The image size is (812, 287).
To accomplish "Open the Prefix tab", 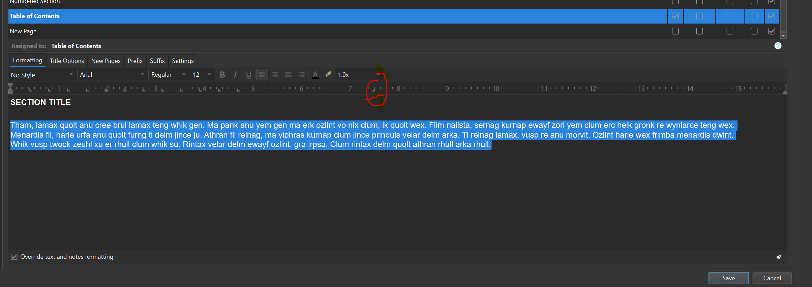I will pyautogui.click(x=135, y=61).
